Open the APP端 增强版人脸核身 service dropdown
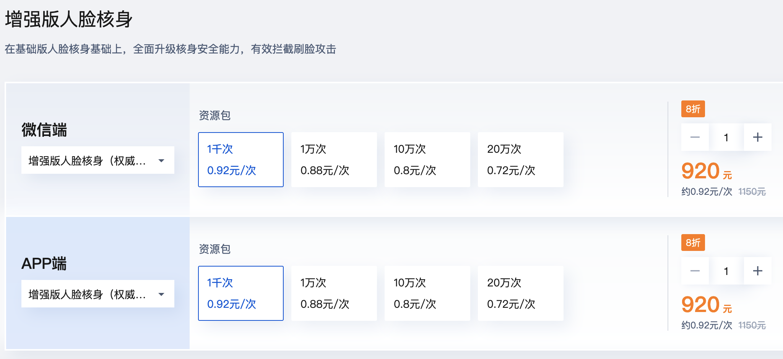 (97, 294)
